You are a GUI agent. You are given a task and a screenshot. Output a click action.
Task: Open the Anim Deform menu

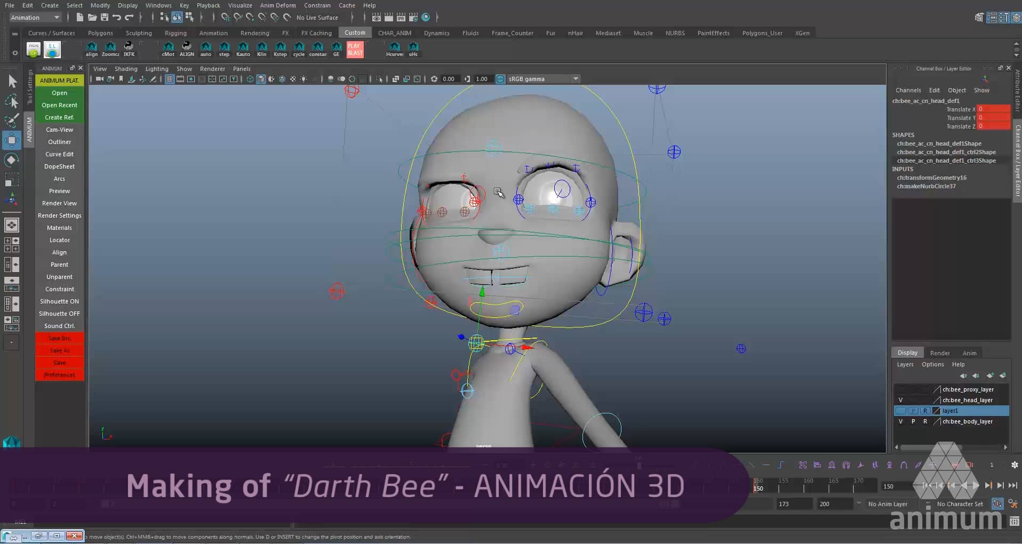(277, 5)
